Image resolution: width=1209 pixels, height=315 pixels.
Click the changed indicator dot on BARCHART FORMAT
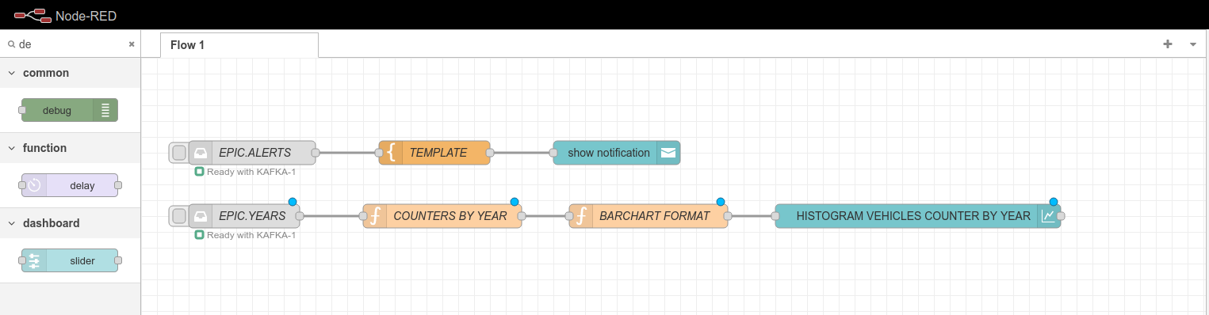(x=721, y=202)
